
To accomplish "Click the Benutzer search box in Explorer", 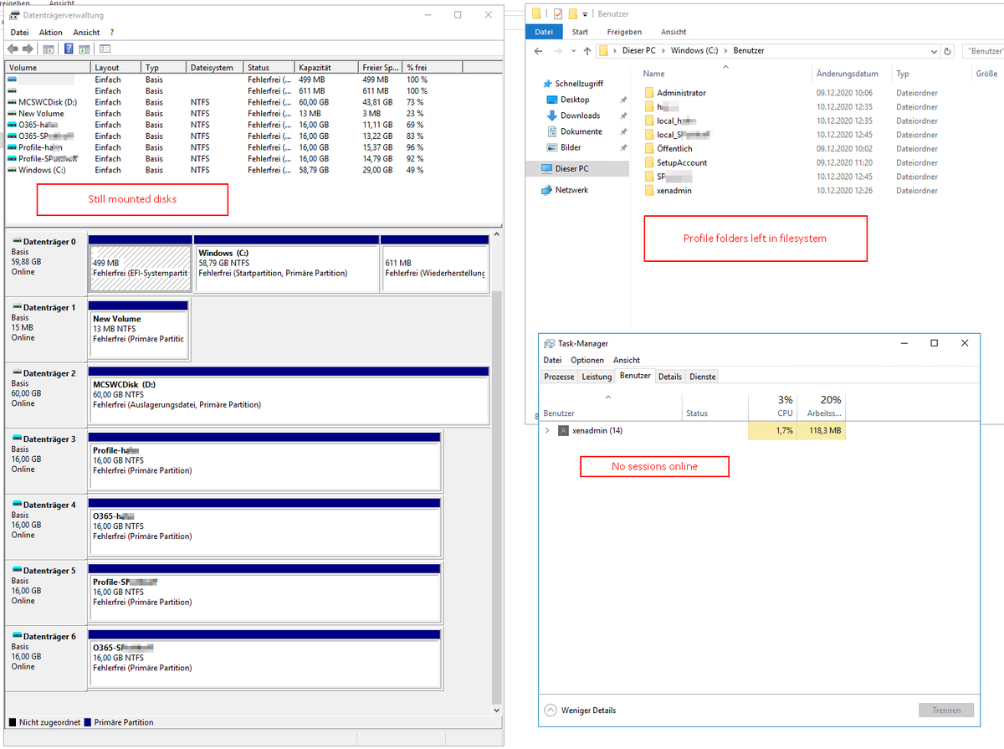I will pos(983,50).
